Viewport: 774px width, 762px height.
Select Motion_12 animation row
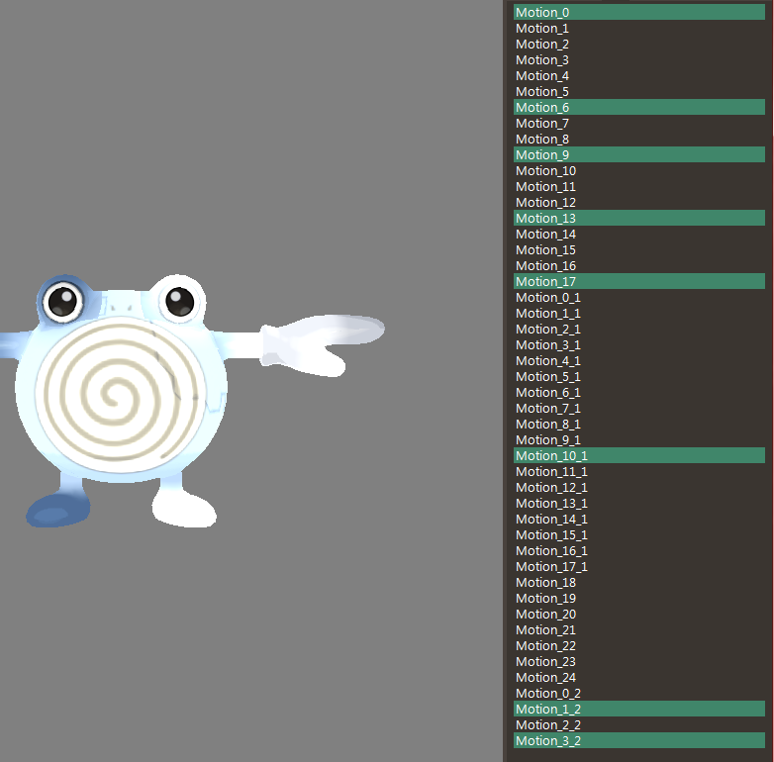[x=638, y=202]
